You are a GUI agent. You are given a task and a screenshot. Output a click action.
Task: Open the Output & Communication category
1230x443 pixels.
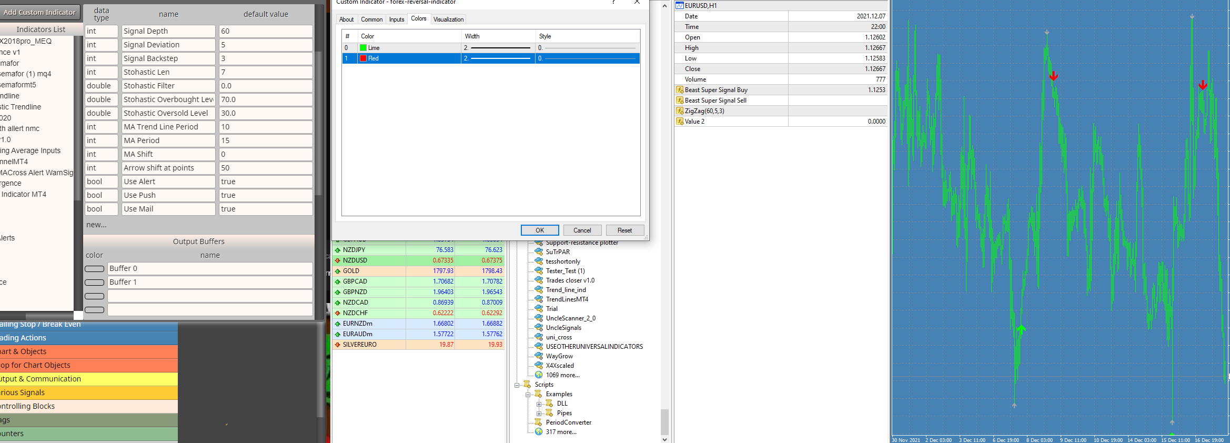tap(89, 379)
